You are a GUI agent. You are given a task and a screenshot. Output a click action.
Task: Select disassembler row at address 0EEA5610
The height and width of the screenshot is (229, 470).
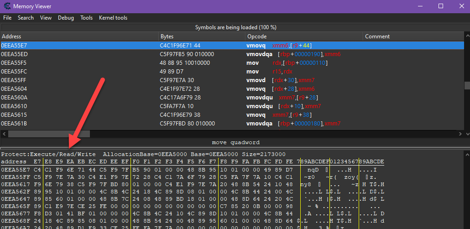(x=232, y=106)
